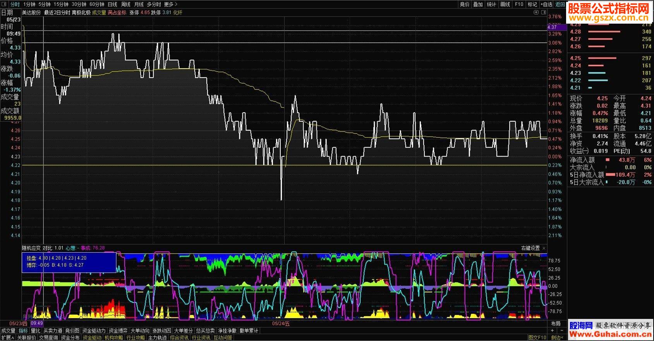Viewport: 654px width, 341px height.
Task: Click 叠加 overlay button
Action: (x=478, y=4)
